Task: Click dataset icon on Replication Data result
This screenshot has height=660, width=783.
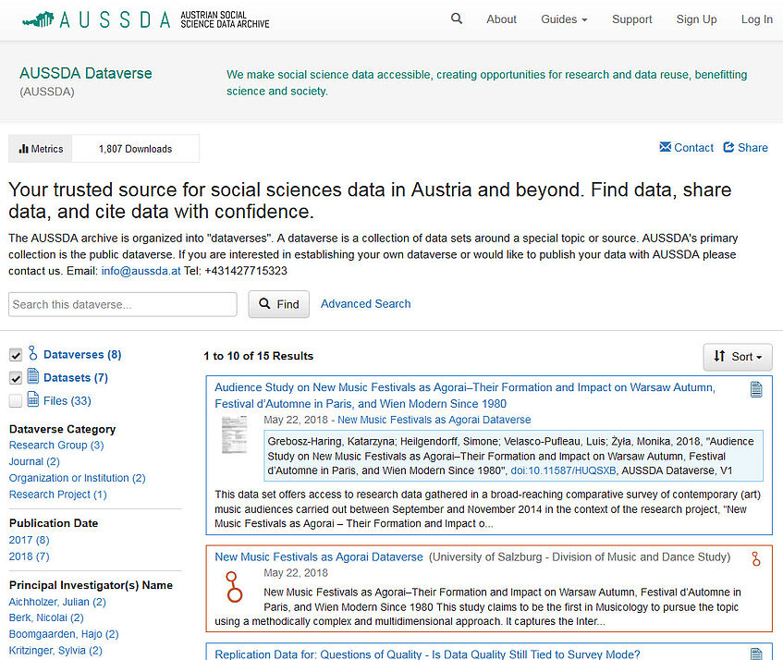Action: click(756, 654)
